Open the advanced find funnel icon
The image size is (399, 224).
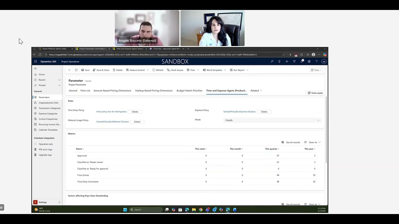(294, 62)
